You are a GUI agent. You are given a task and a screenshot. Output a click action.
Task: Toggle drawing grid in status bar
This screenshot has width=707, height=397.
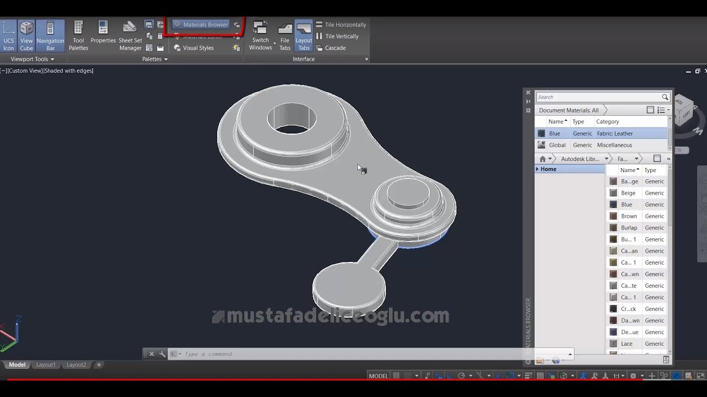pos(397,376)
